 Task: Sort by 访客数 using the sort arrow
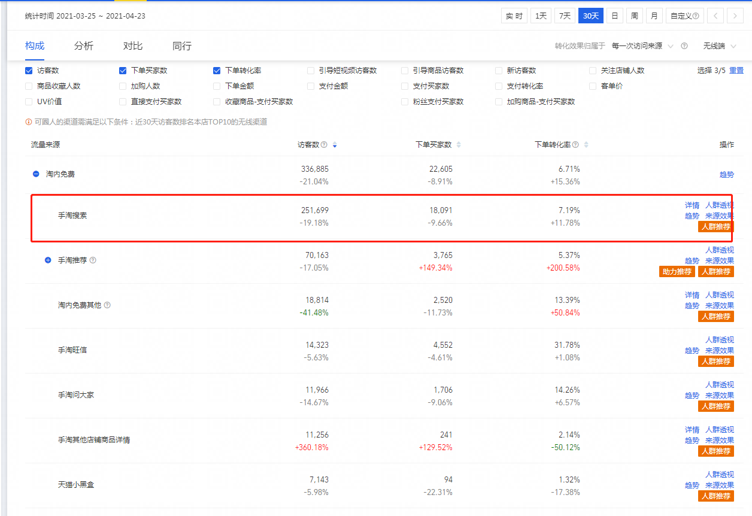[335, 145]
